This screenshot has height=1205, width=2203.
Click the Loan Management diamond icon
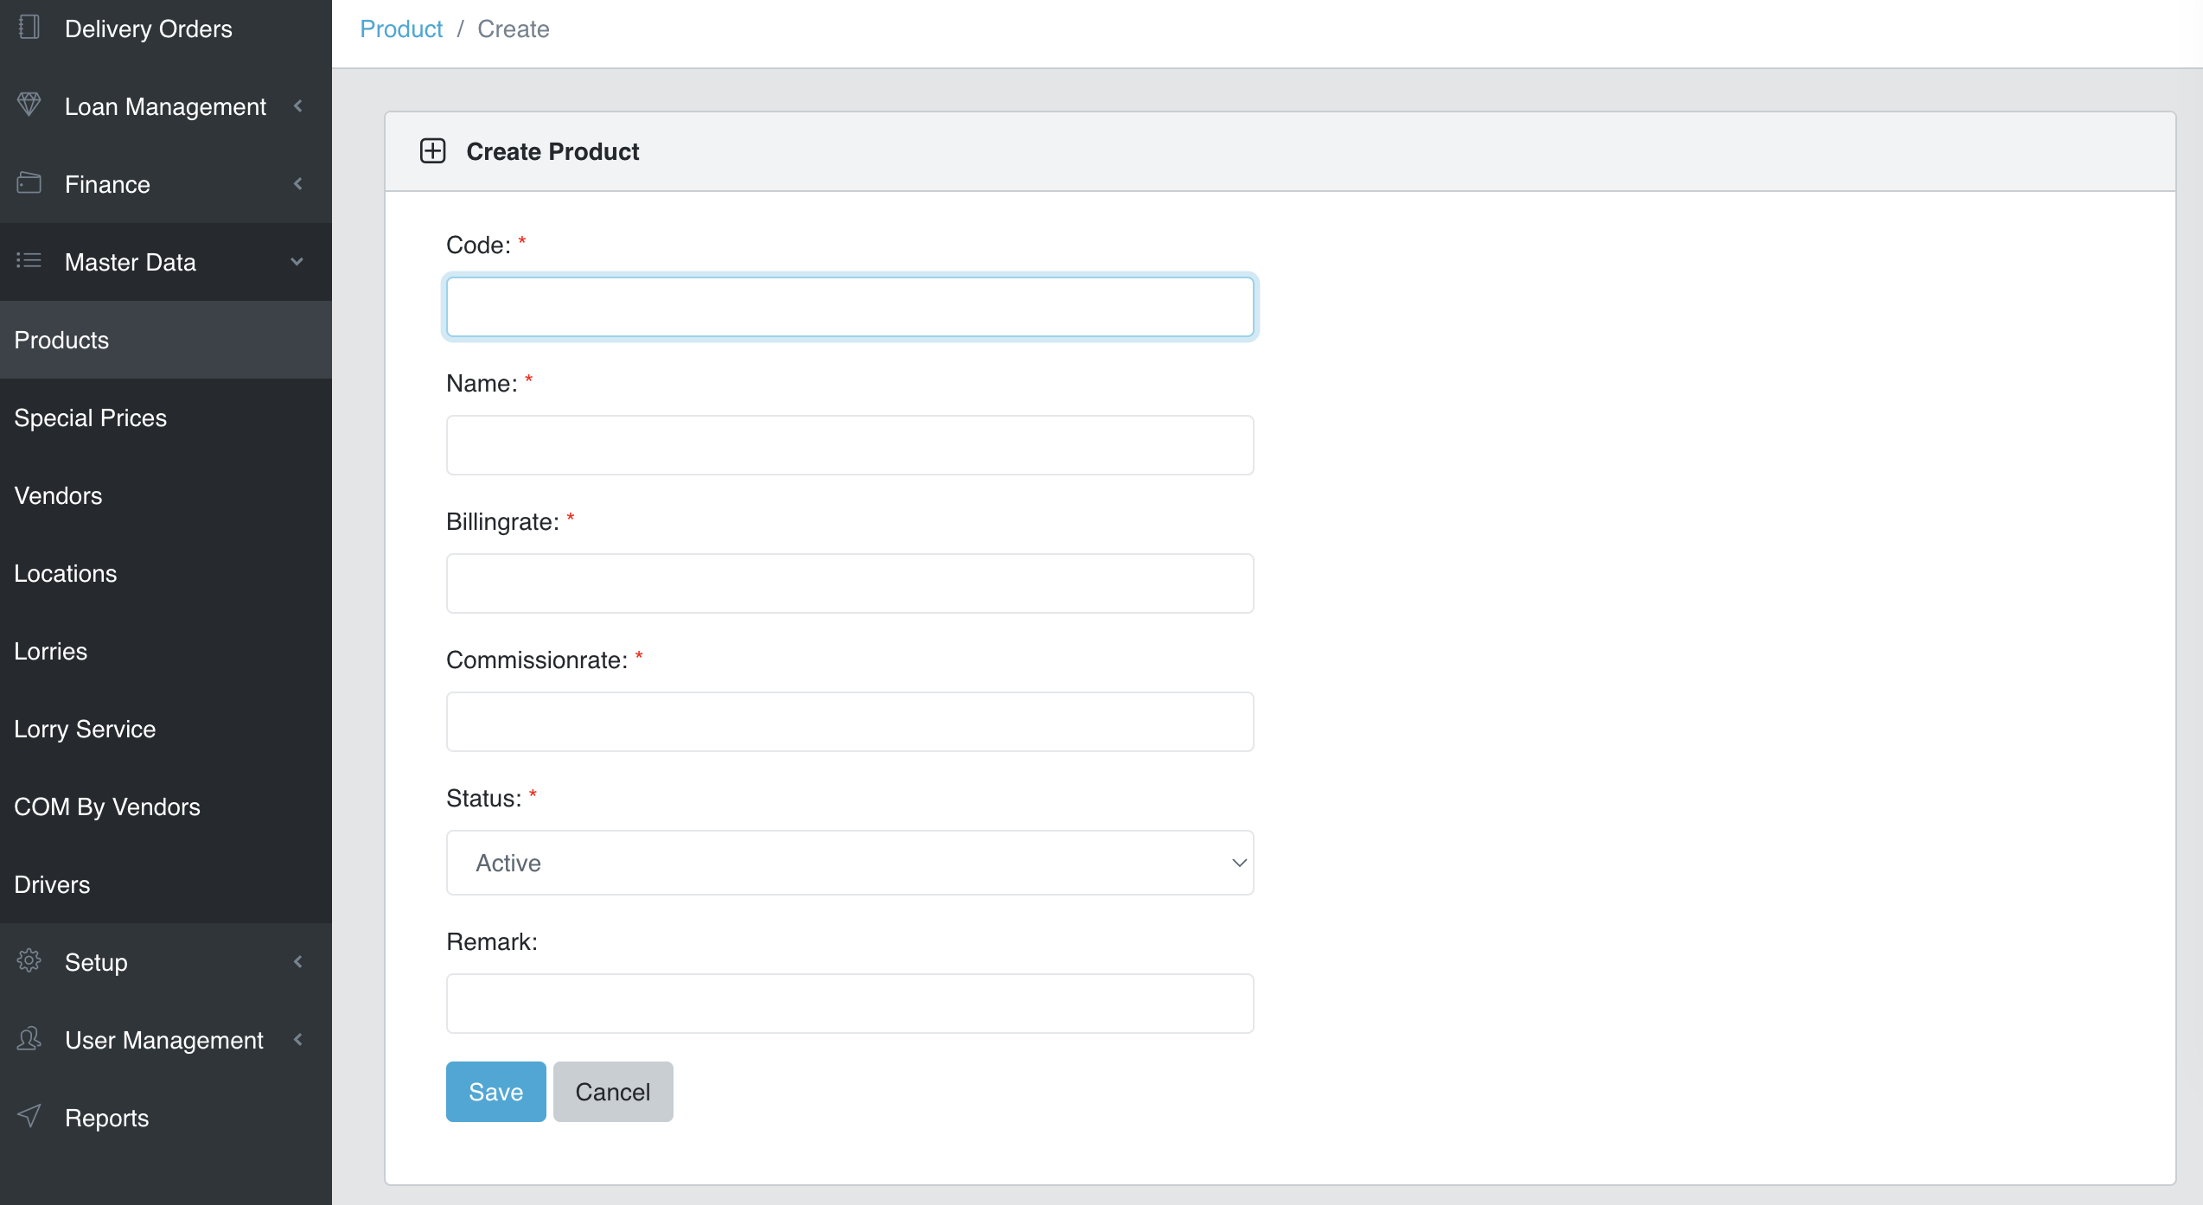coord(29,105)
